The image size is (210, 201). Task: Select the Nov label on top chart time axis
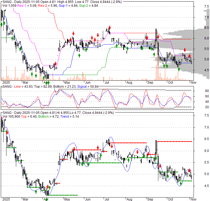tap(193, 82)
